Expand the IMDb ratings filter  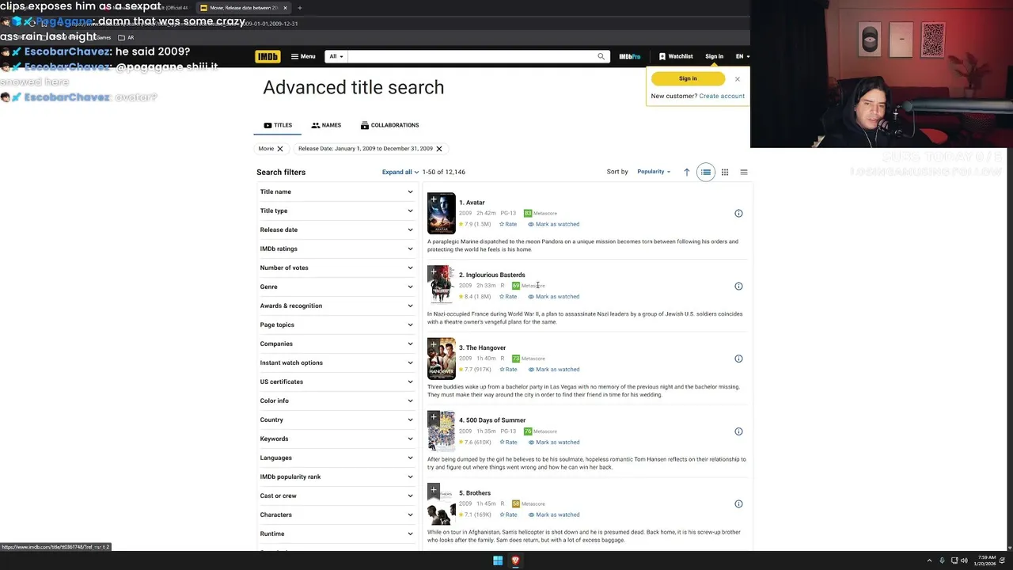point(336,249)
